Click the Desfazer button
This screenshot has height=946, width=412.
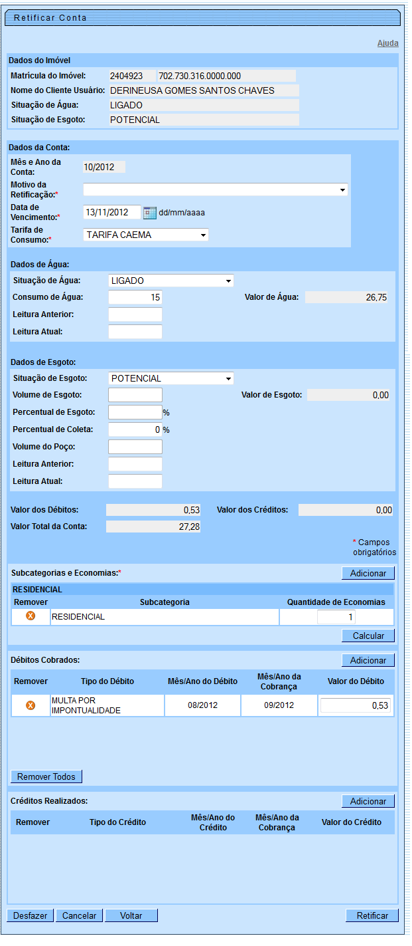[31, 915]
